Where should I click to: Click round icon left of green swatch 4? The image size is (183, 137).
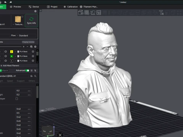tap(6, 56)
